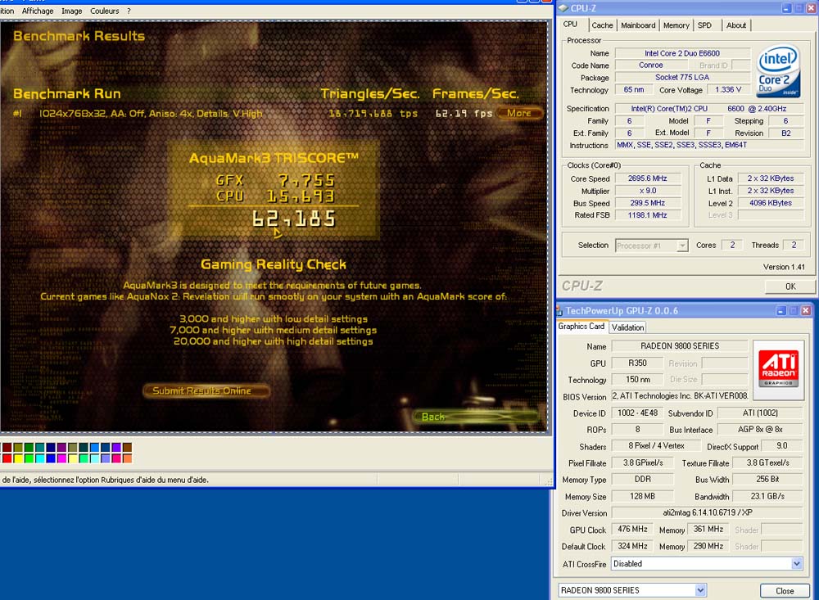
Task: Pick the teal color swatch in Paint
Action: [x=39, y=448]
